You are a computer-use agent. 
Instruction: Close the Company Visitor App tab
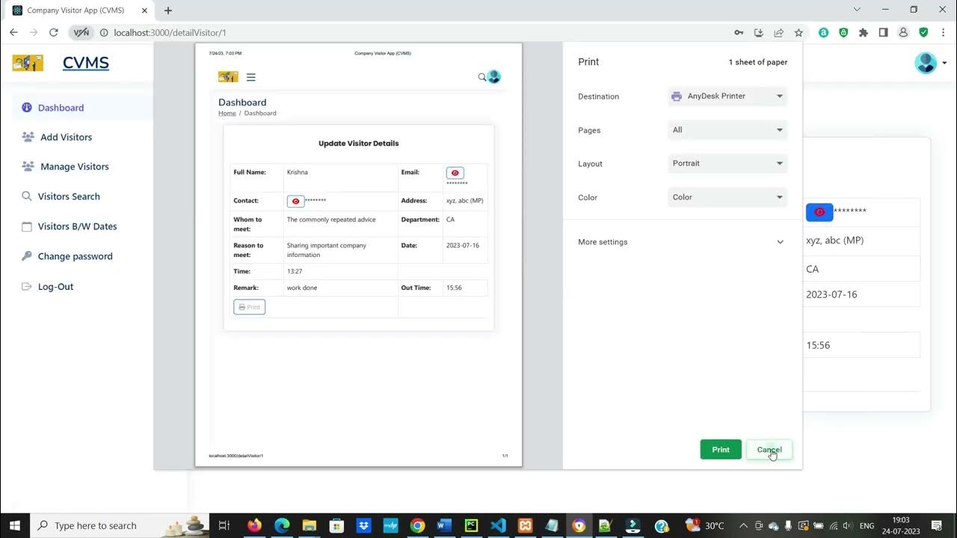tap(144, 10)
